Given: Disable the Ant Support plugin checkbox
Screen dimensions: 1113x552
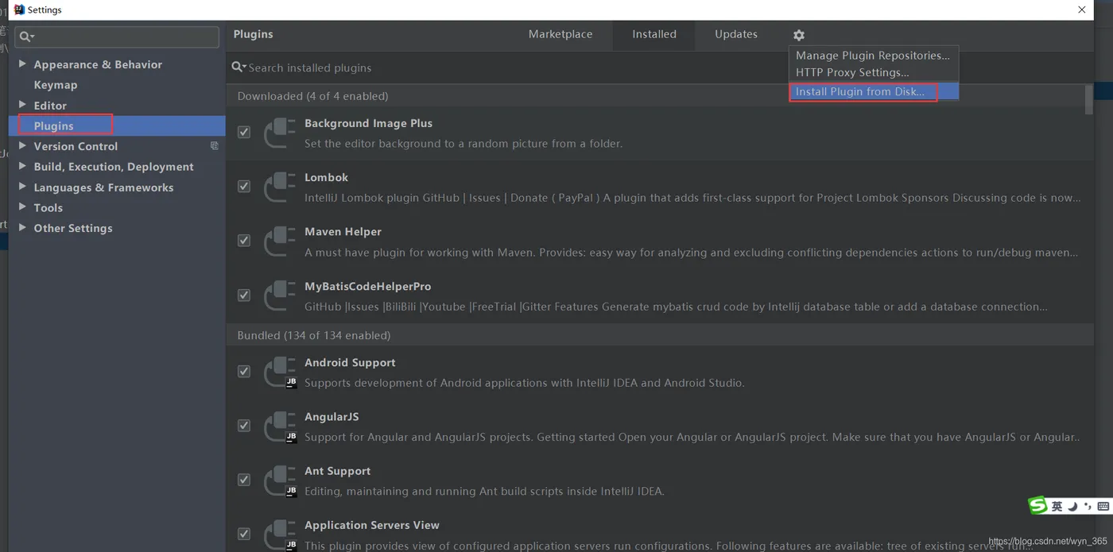Looking at the screenshot, I should coord(244,480).
